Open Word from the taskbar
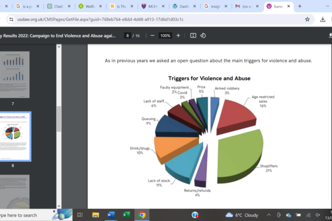Image resolution: width=332 pixels, height=221 pixels. [x=110, y=214]
